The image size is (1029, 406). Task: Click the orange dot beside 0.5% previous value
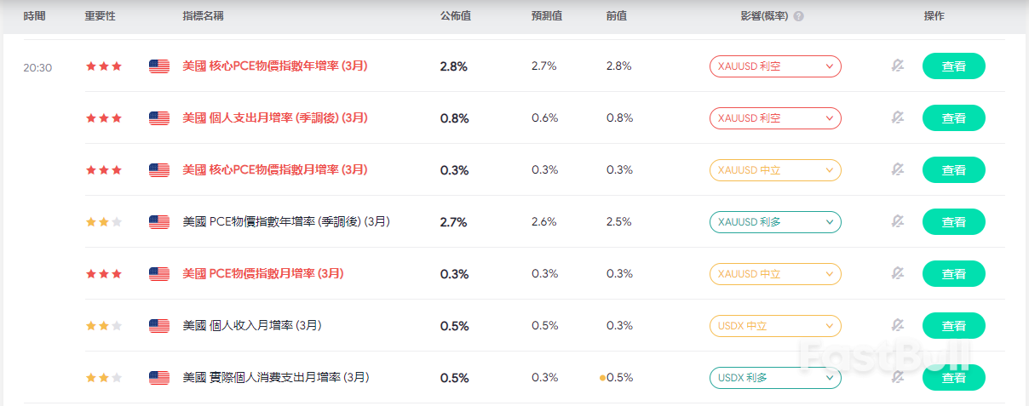(602, 378)
